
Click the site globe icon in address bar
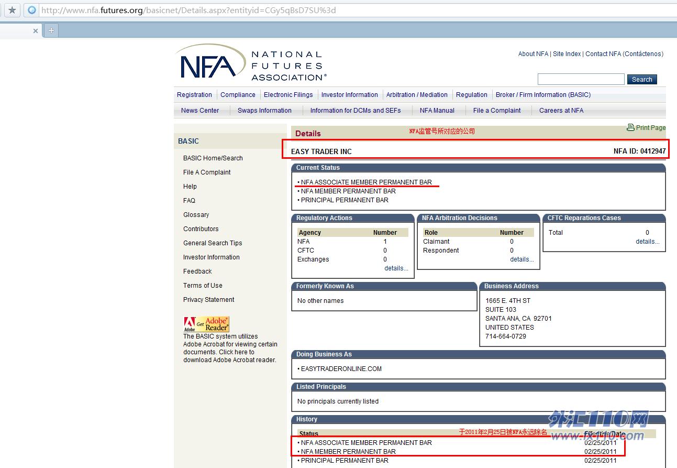[32, 10]
